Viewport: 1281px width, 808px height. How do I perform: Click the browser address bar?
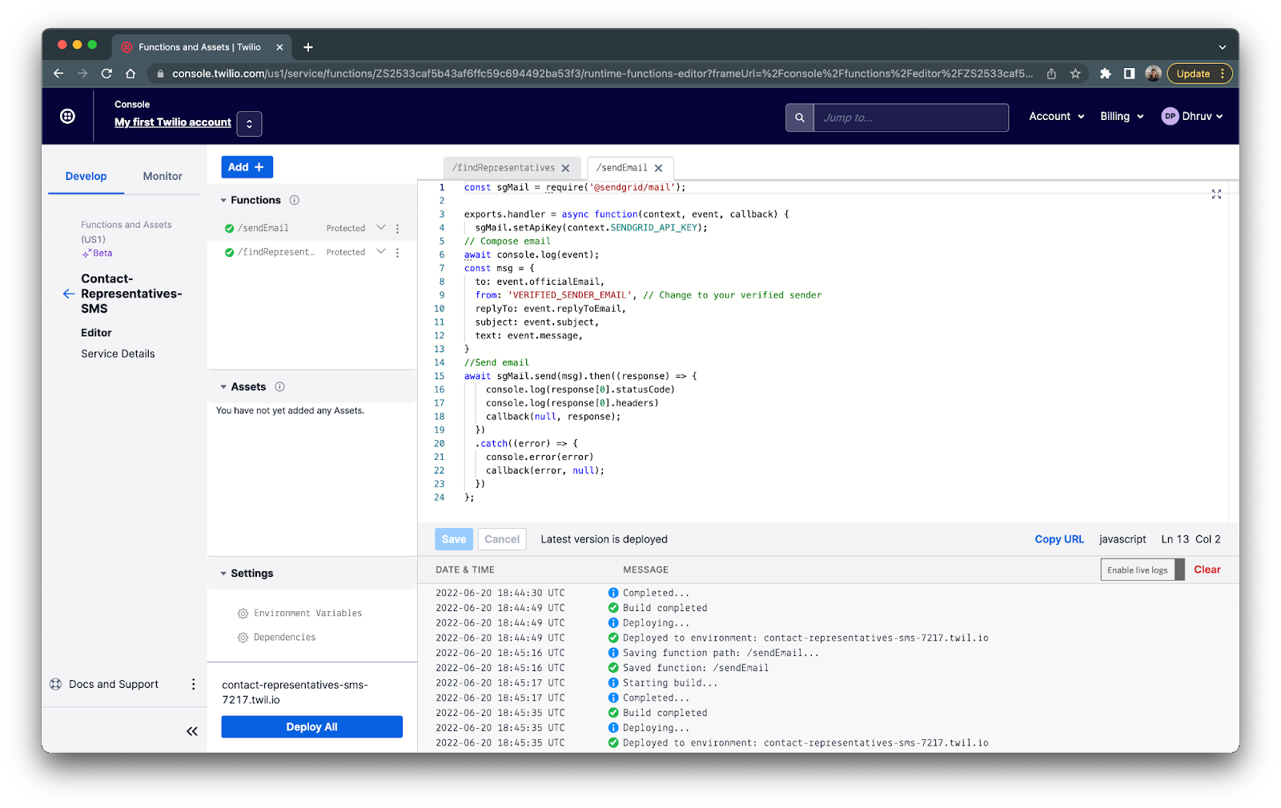click(600, 74)
